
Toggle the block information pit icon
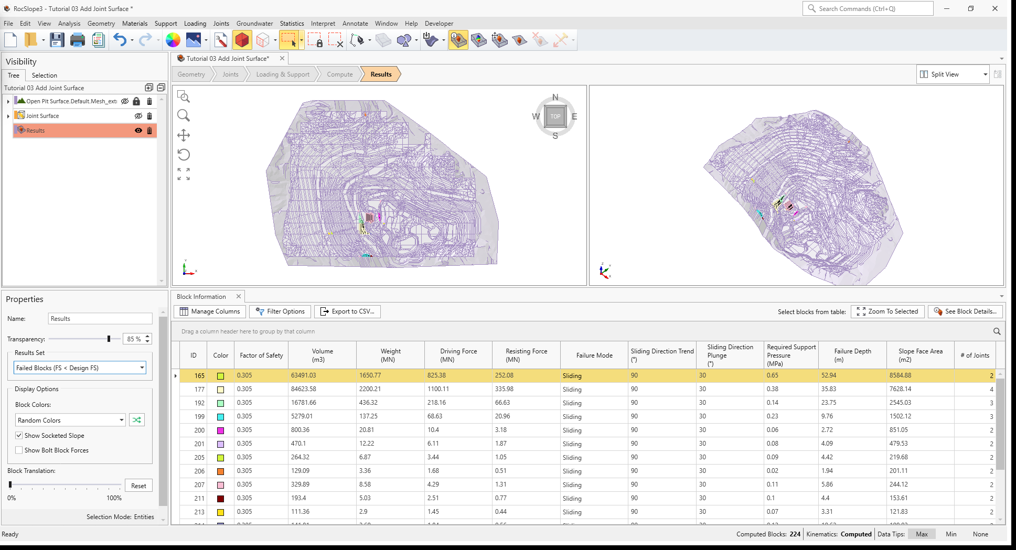tap(458, 40)
